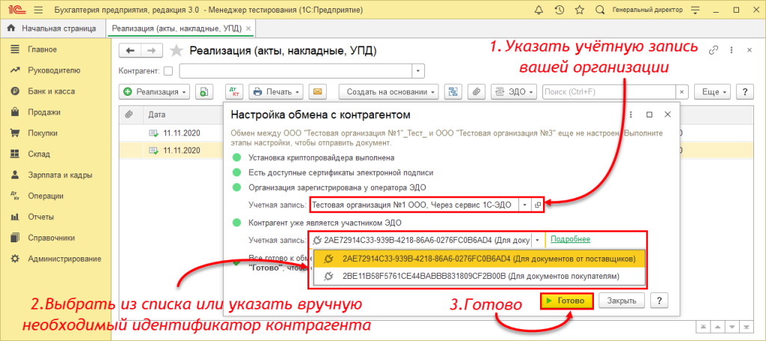The image size is (766, 341).
Task: Open the Покупки section
Action: pyautogui.click(x=43, y=133)
